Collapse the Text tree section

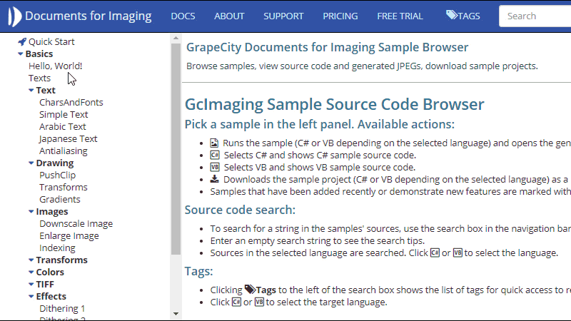31,91
